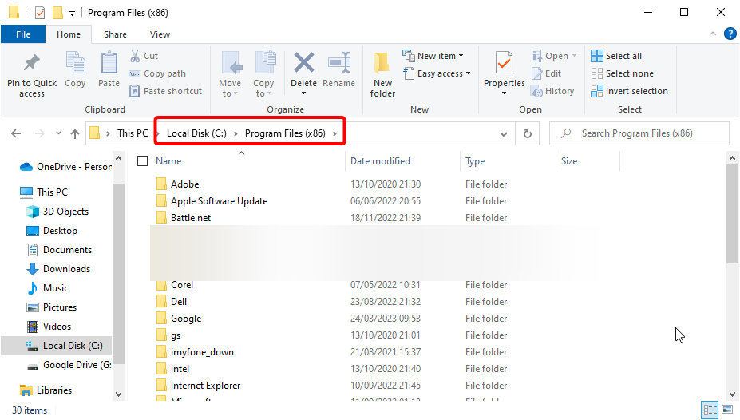Click the Copy ribbon icon
Image resolution: width=740 pixels, height=420 pixels.
[x=75, y=63]
